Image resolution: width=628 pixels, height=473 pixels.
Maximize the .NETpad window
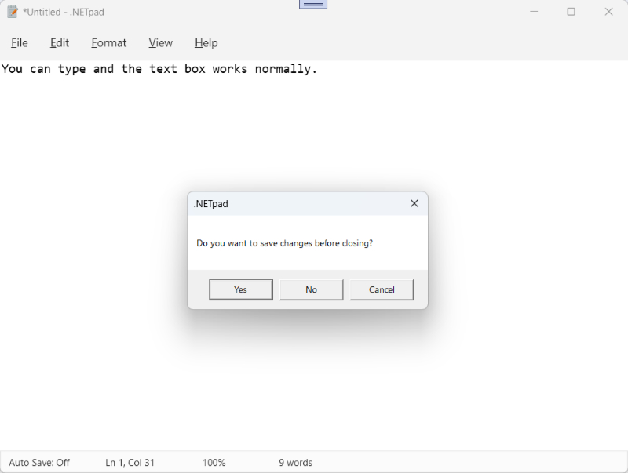coord(571,12)
